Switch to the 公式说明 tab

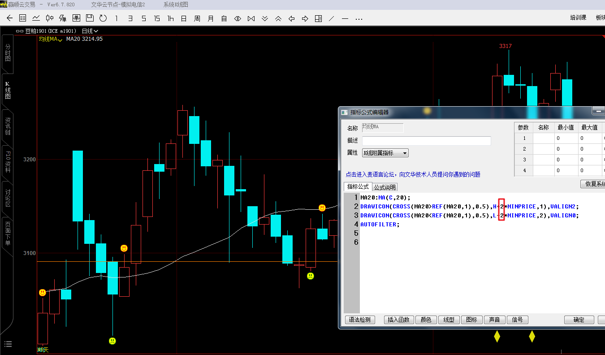pos(385,187)
